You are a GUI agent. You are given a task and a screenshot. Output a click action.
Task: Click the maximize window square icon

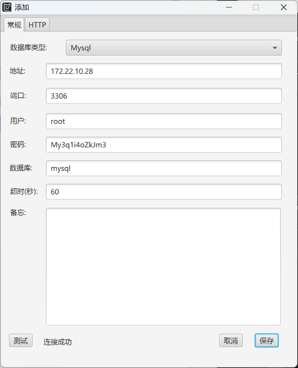pyautogui.click(x=256, y=7)
